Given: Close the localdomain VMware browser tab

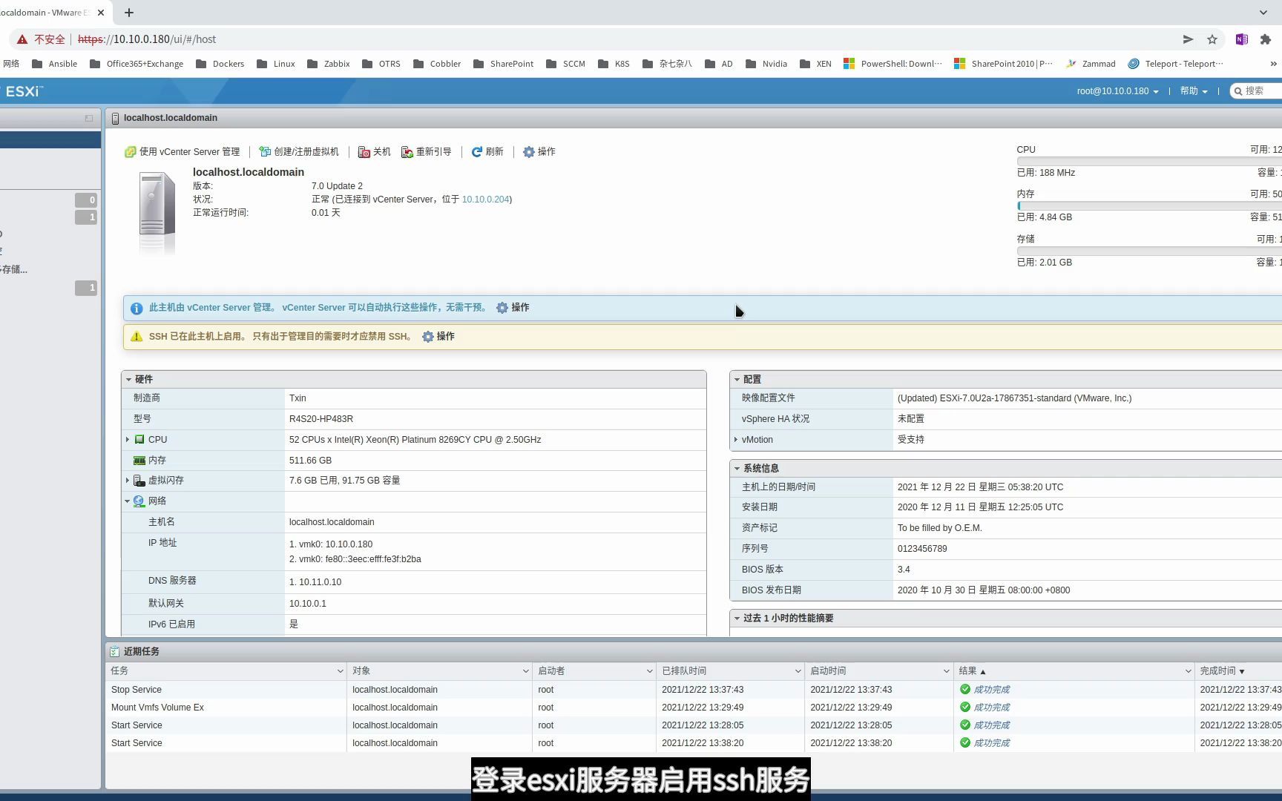Looking at the screenshot, I should point(102,13).
